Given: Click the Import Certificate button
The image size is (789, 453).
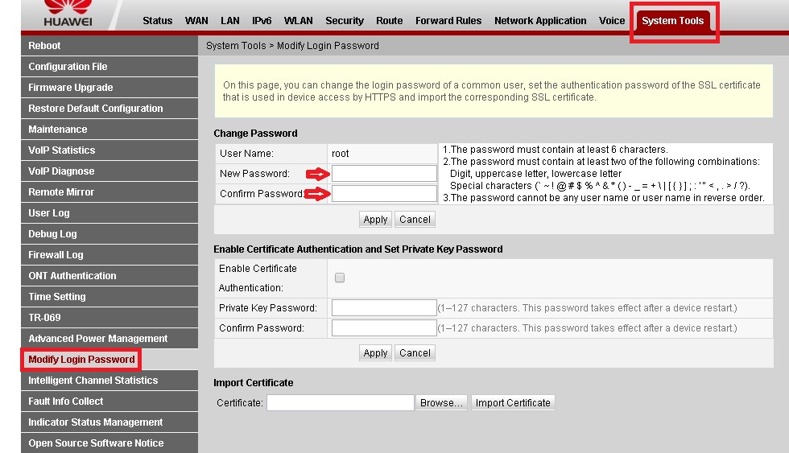Looking at the screenshot, I should tap(513, 403).
